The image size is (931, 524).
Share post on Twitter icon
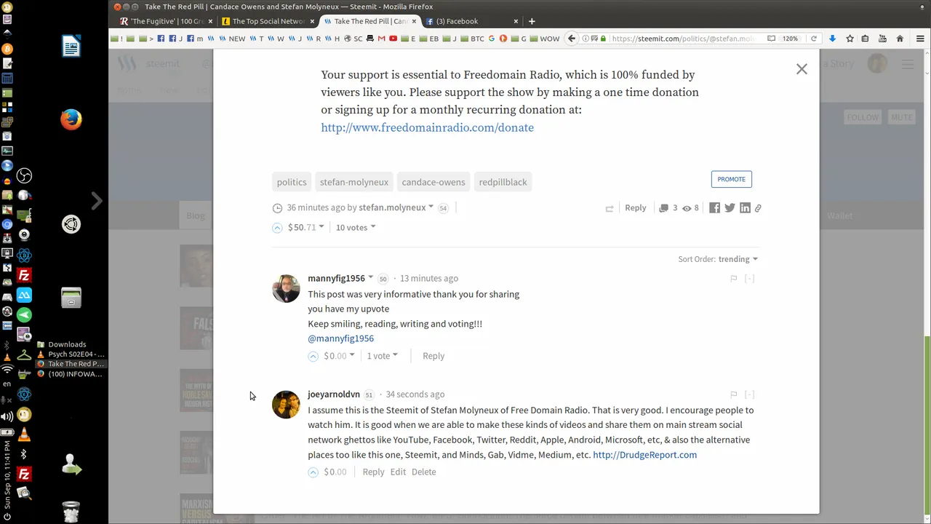730,208
